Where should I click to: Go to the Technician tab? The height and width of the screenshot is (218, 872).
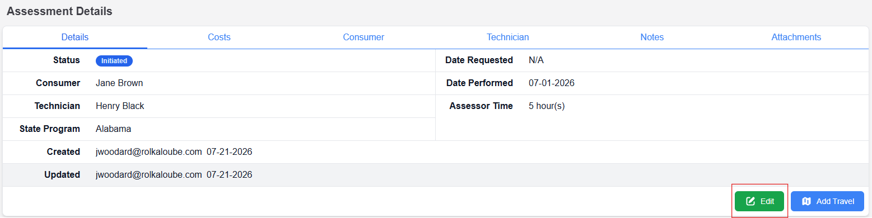point(507,37)
